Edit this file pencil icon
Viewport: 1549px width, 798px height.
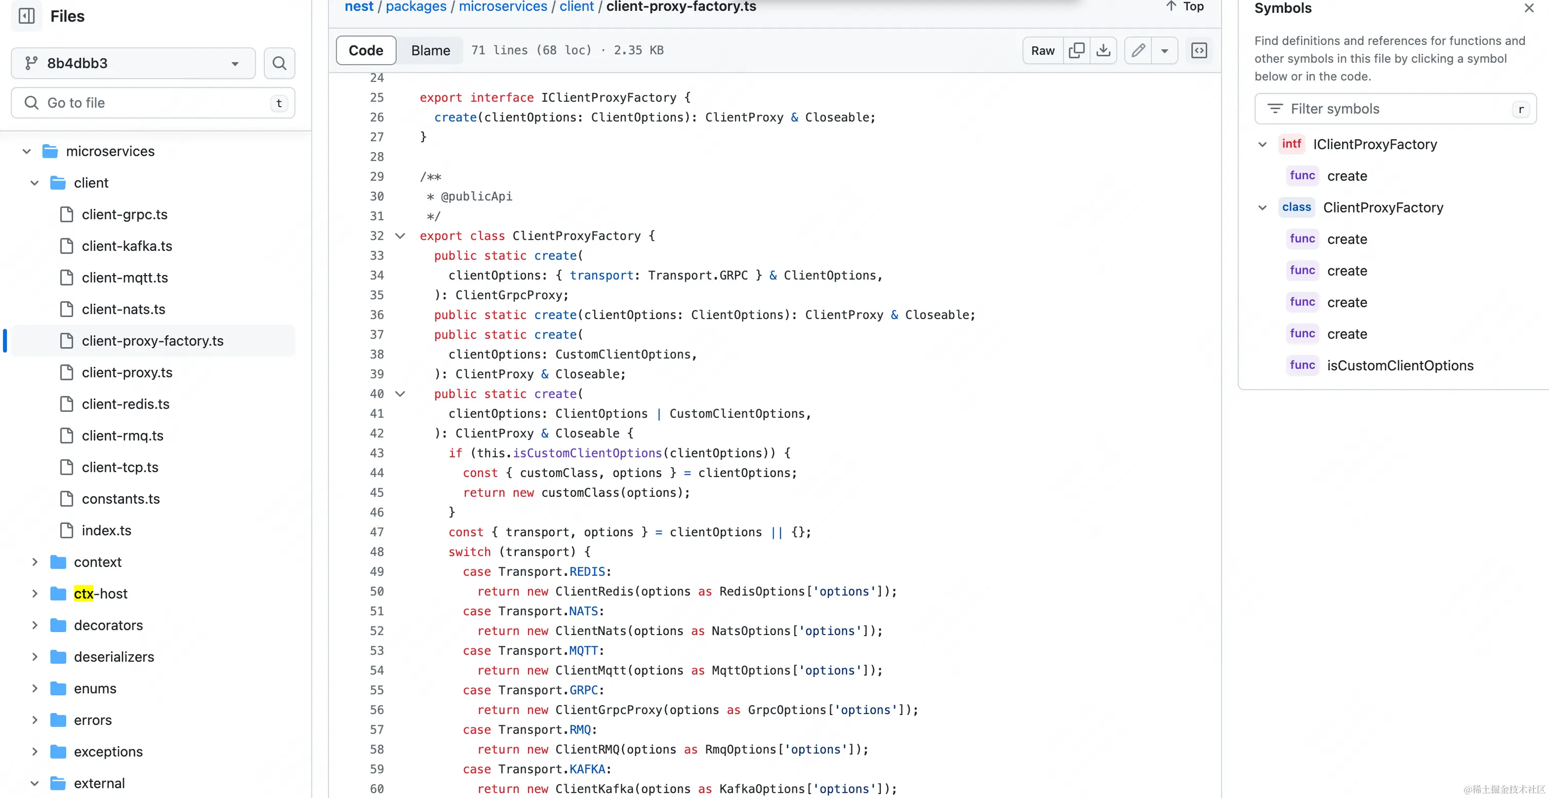click(1138, 51)
